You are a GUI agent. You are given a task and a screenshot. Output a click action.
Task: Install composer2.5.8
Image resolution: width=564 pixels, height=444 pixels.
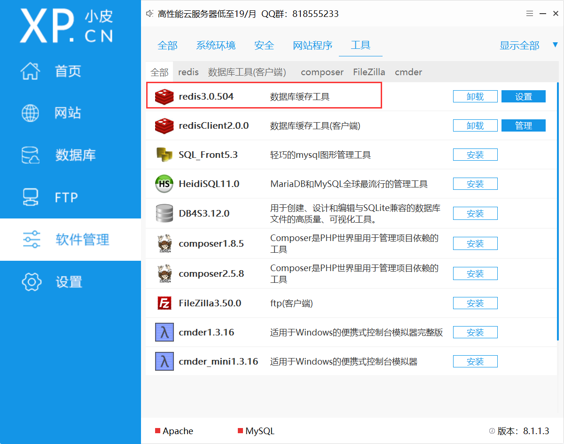pos(475,273)
